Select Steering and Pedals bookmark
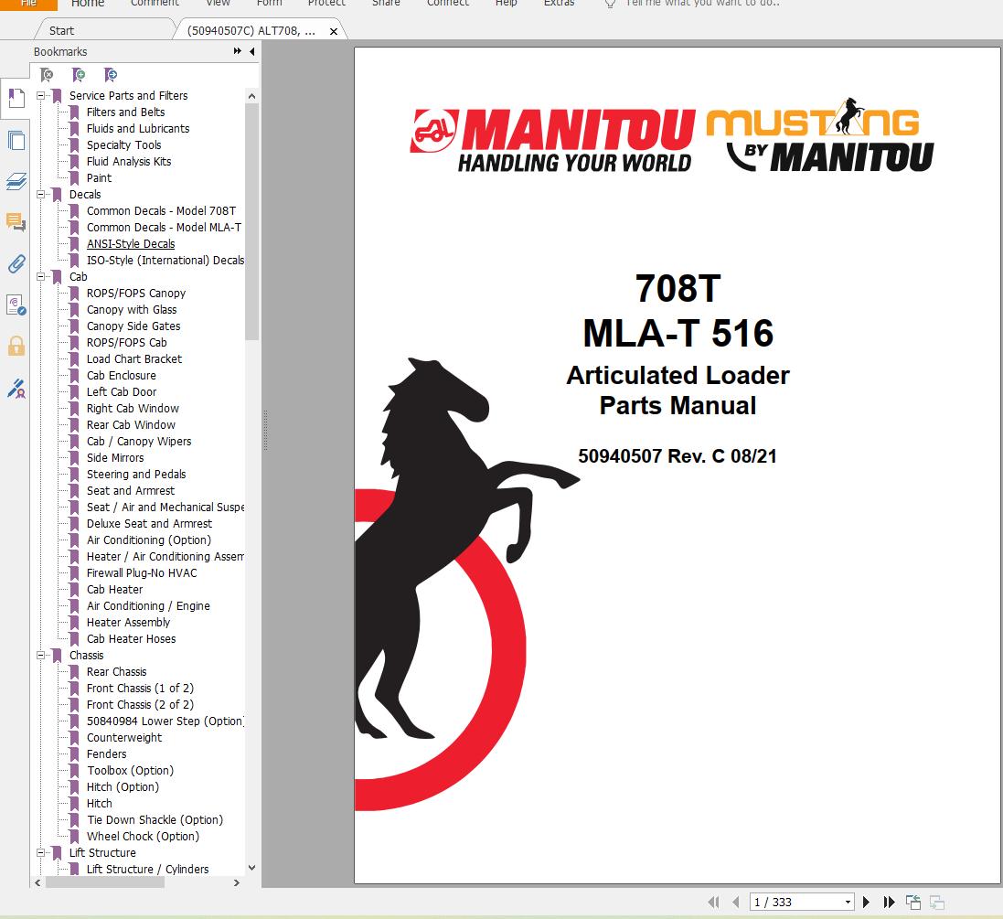The width and height of the screenshot is (1003, 919). coord(136,475)
